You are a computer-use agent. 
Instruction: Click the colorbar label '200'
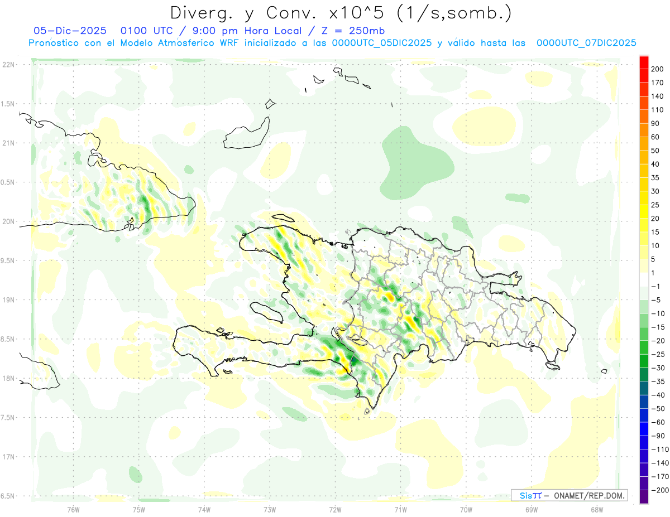[657, 69]
